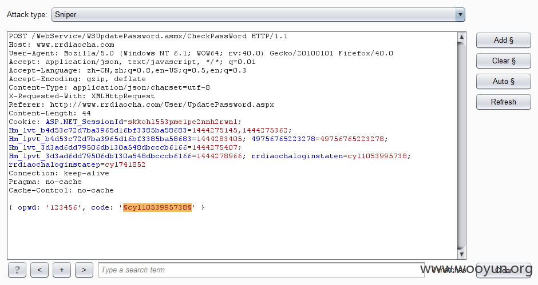The image size is (538, 285).
Task: Click the skkohl553pme1pe2nnh2rwnl session value
Action: 183,122
